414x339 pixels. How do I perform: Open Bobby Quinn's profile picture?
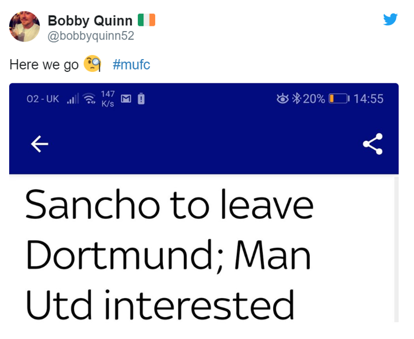click(x=25, y=26)
